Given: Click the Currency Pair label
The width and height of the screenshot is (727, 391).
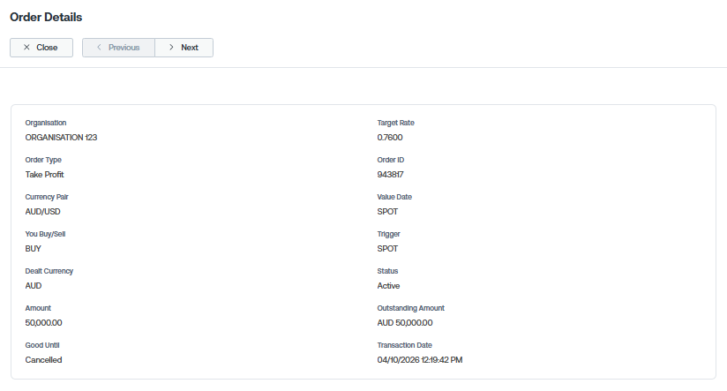Looking at the screenshot, I should click(47, 197).
